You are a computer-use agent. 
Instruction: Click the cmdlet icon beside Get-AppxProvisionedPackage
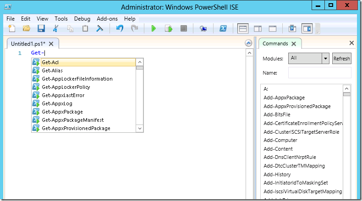[x=36, y=128]
